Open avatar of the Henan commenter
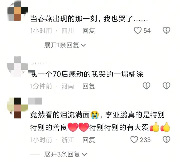The height and width of the screenshot is (161, 180). pyautogui.click(x=17, y=66)
